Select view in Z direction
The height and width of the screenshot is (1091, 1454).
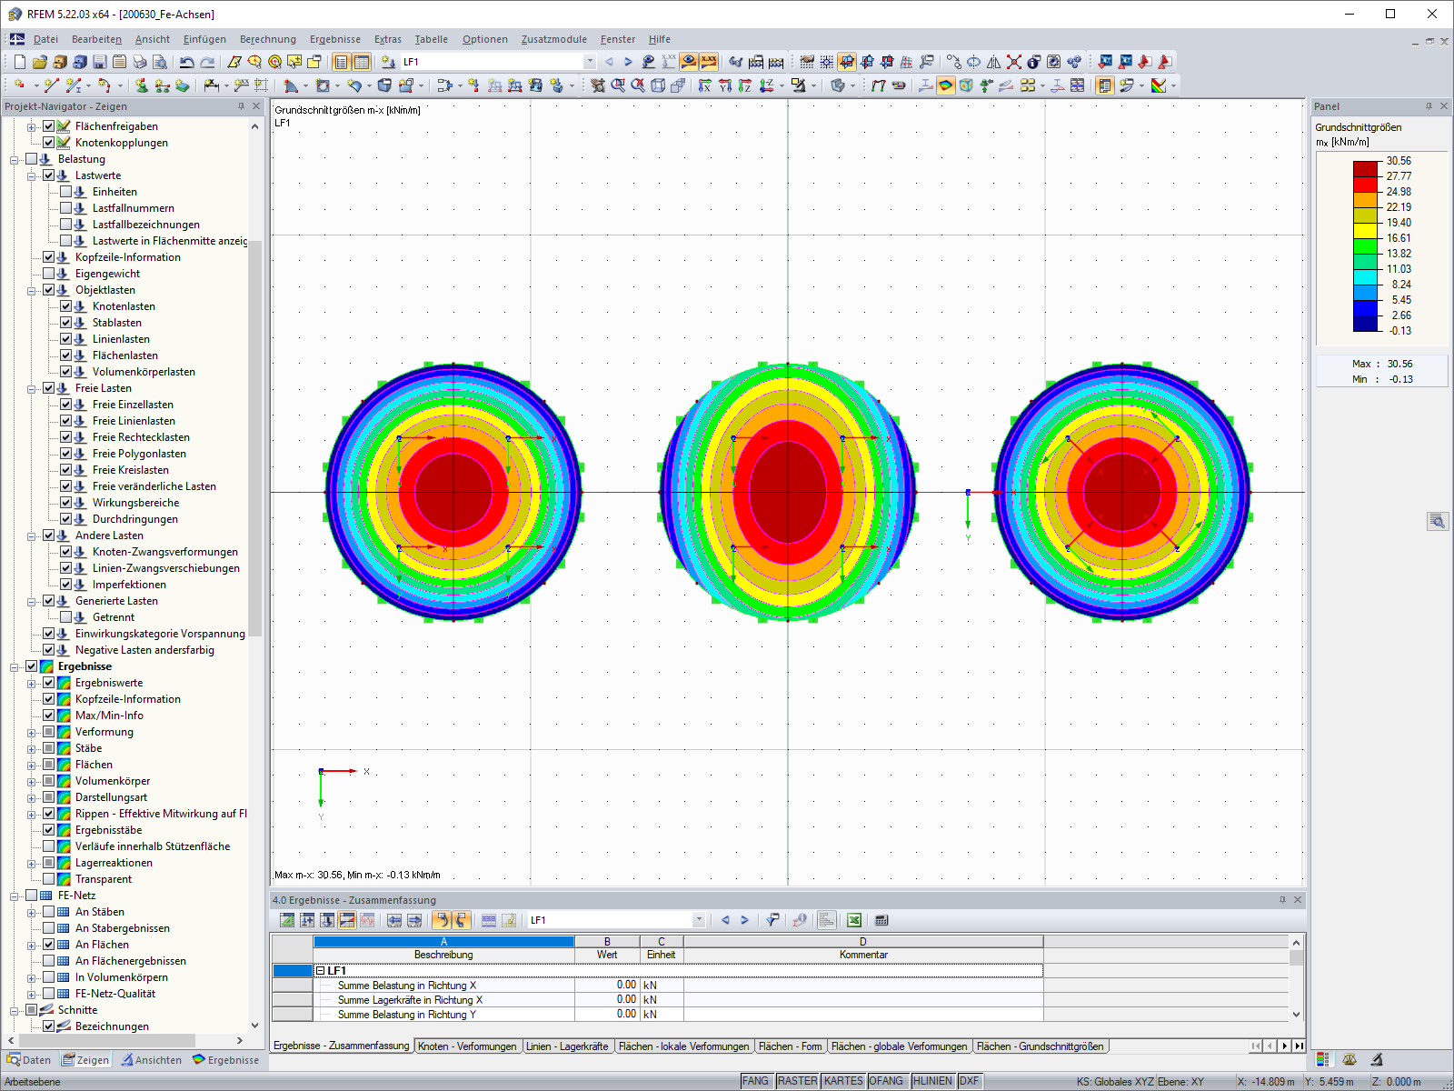tap(745, 85)
